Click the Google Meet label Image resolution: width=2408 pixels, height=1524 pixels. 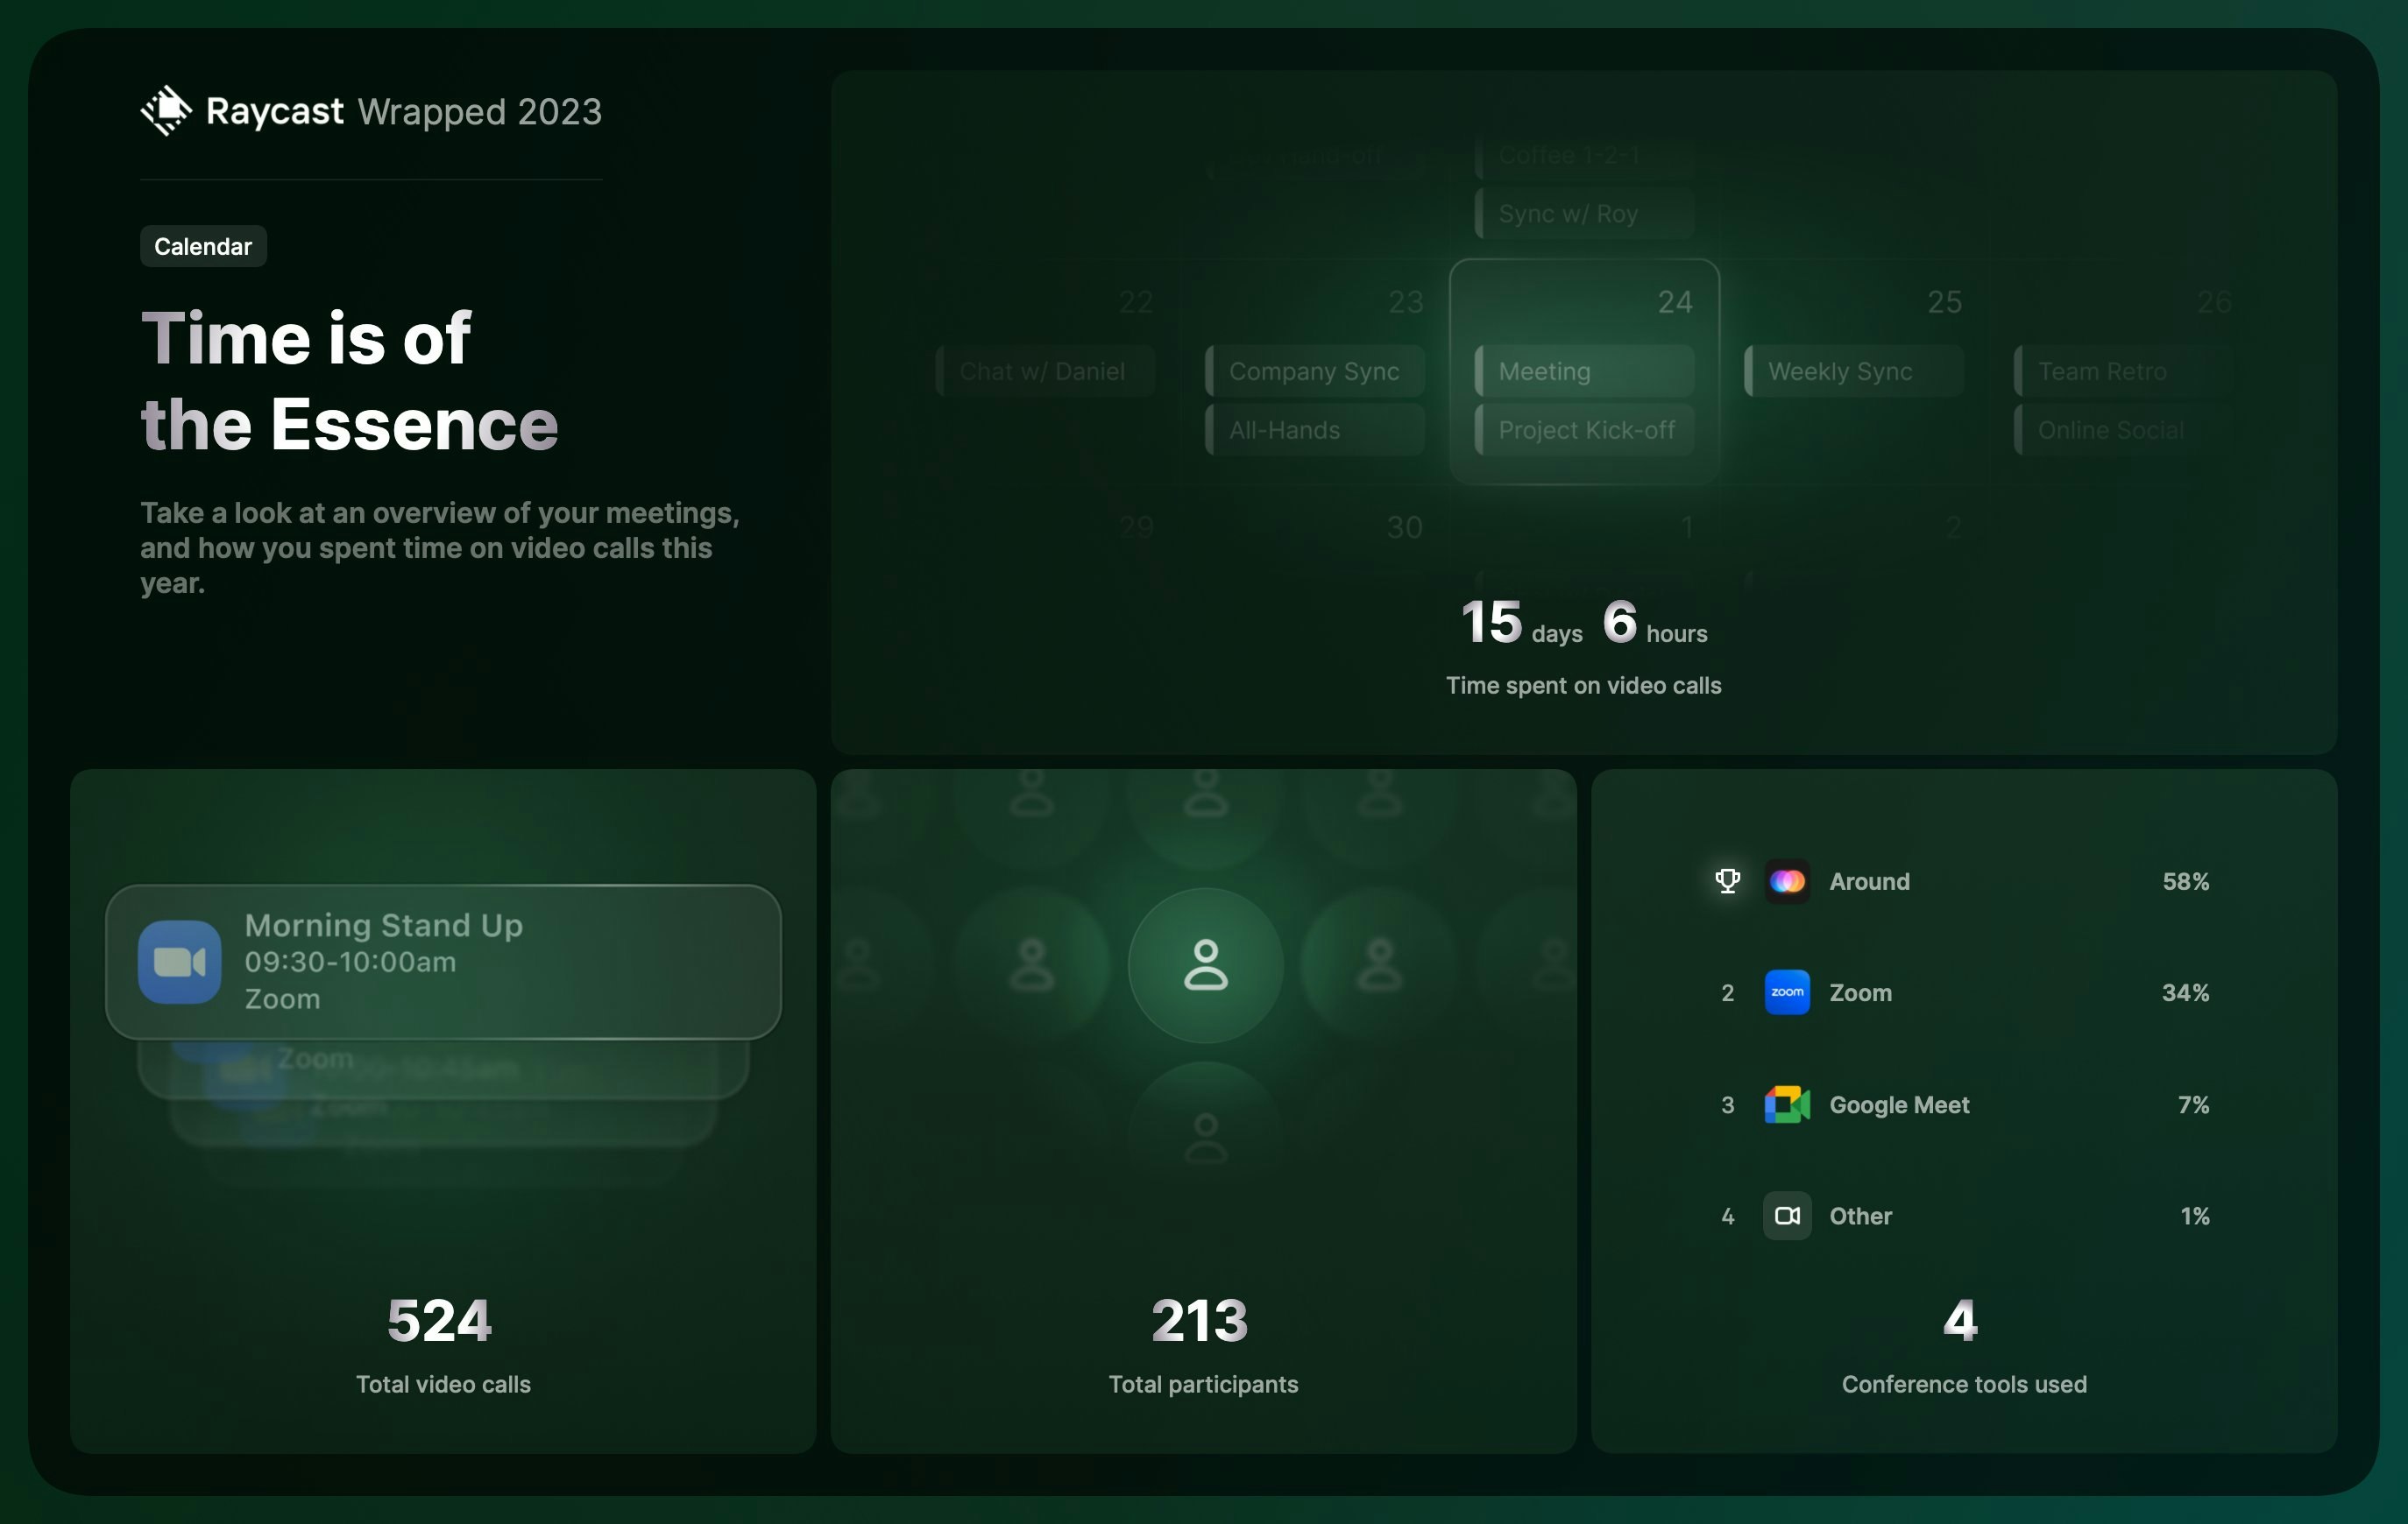tap(1899, 1104)
